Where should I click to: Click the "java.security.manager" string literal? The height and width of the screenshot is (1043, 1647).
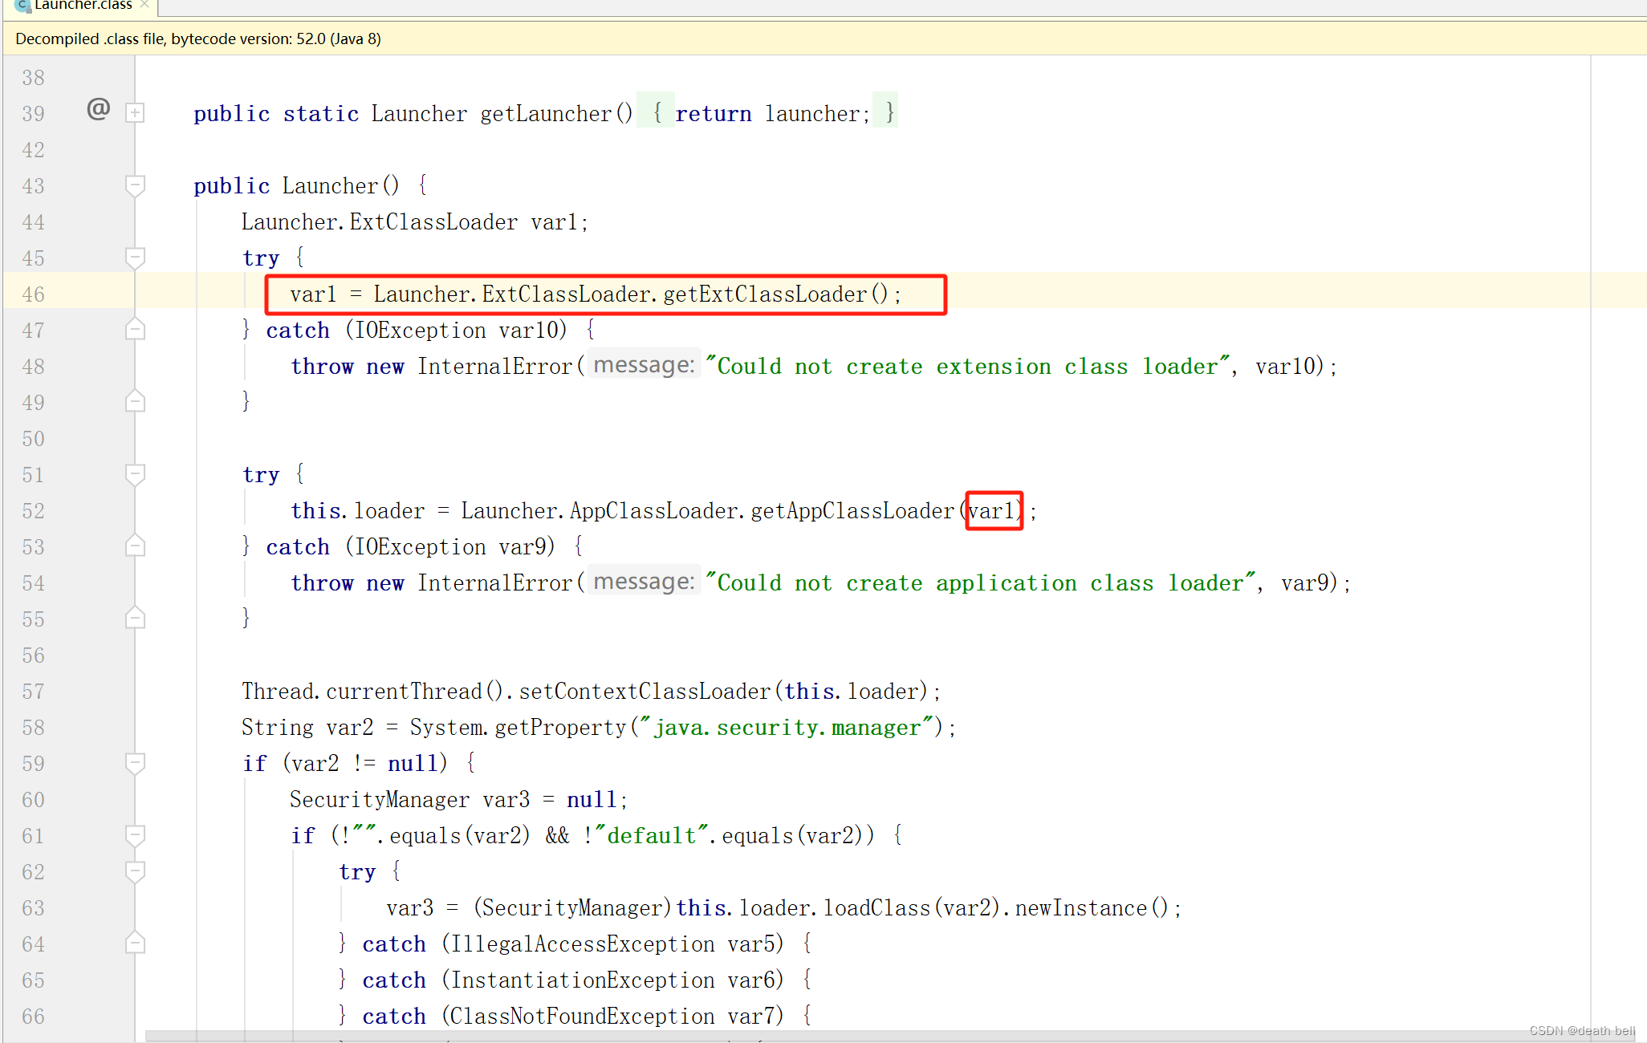tap(787, 728)
